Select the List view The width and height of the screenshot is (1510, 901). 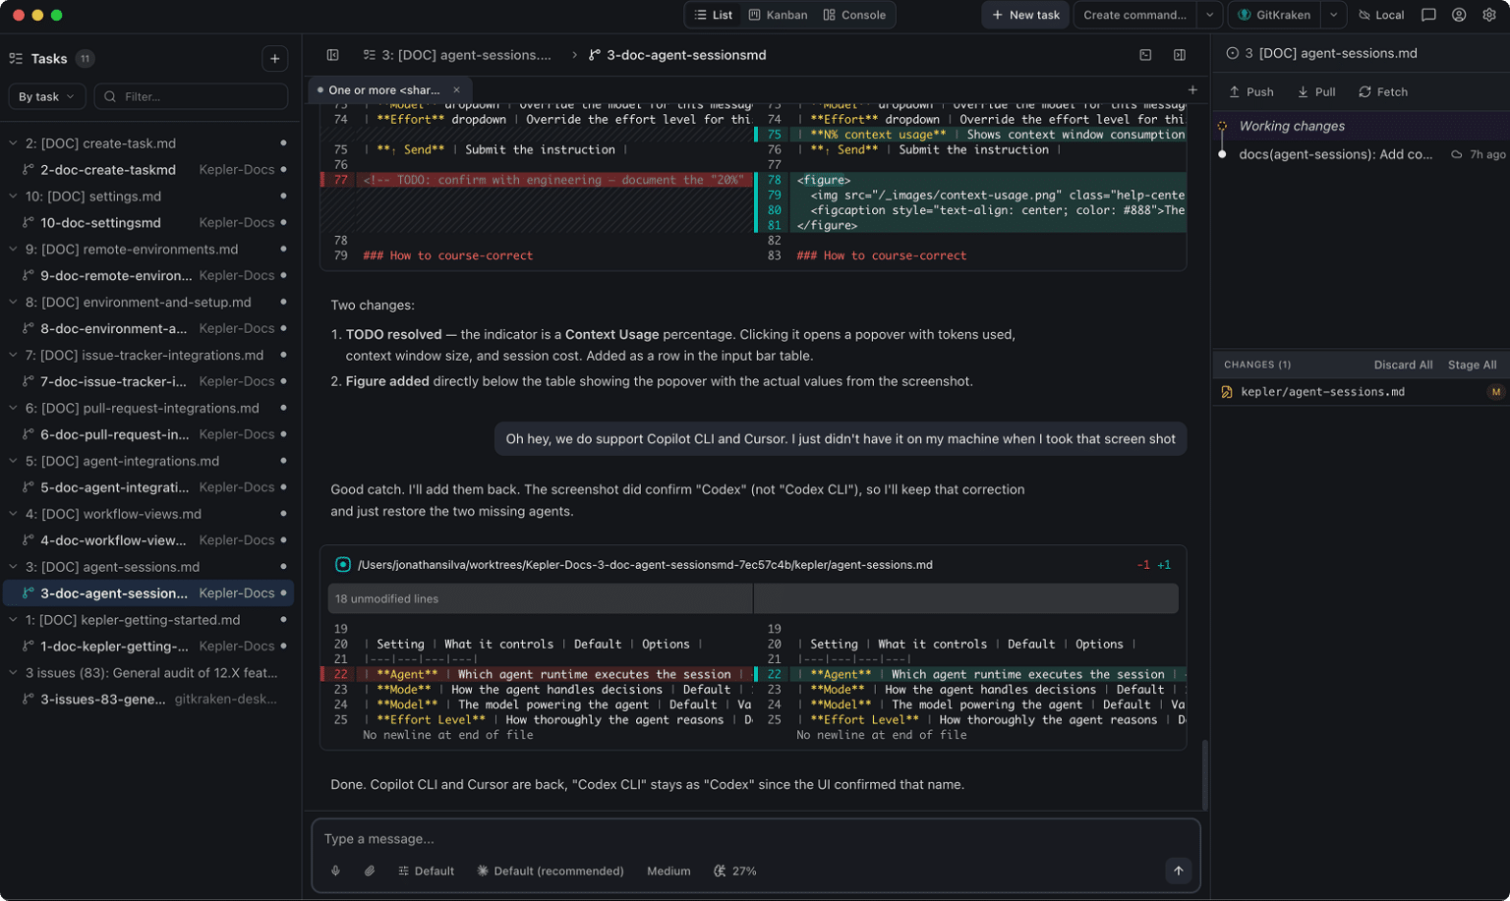coord(714,15)
